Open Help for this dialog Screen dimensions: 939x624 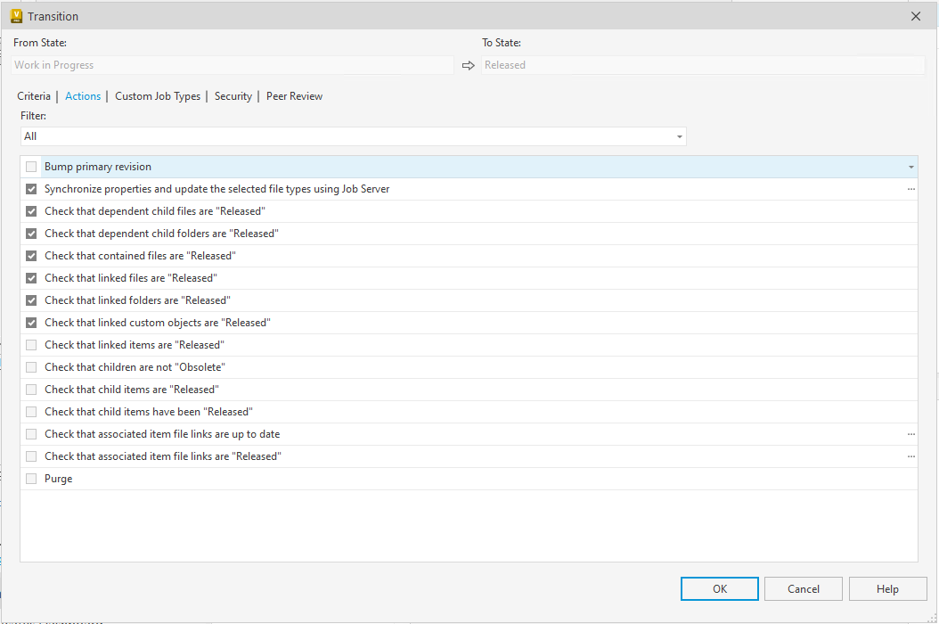pos(887,588)
